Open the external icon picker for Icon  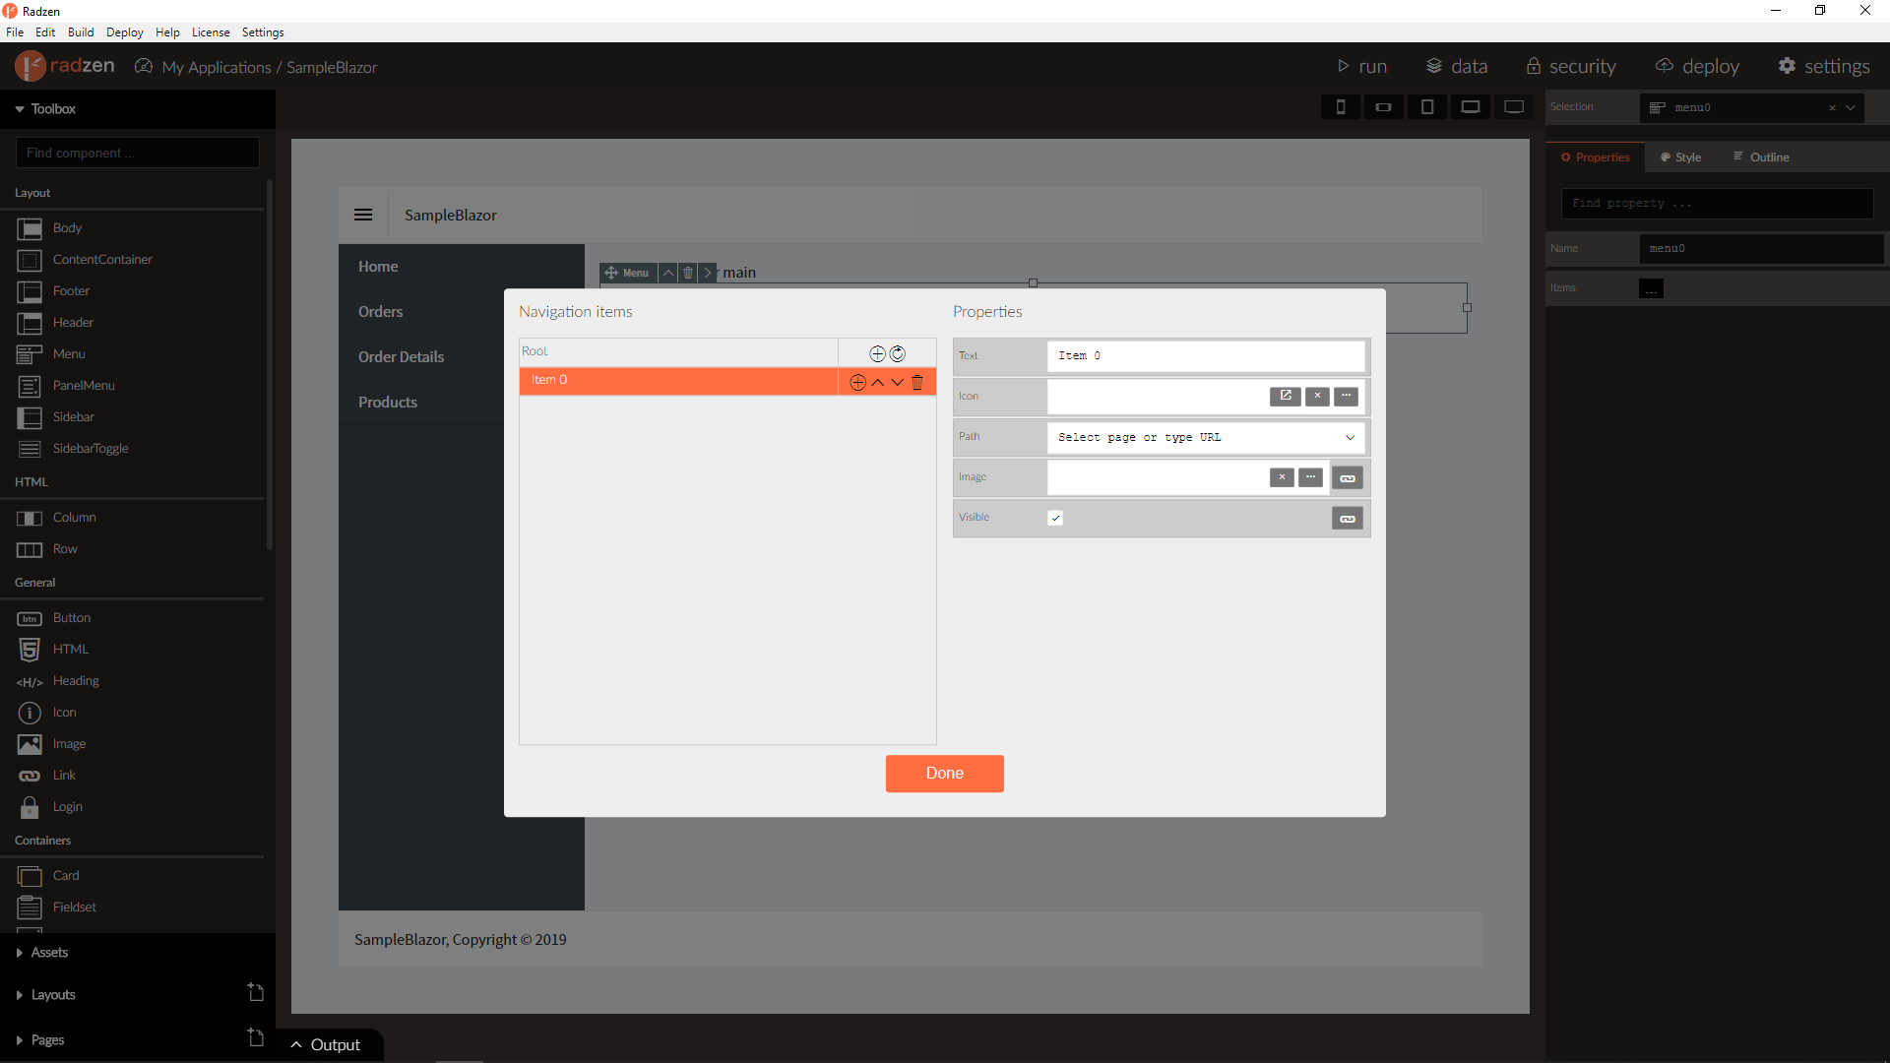tap(1285, 396)
